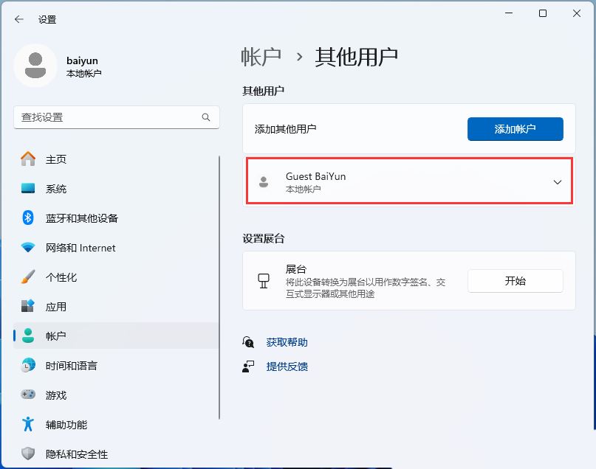The height and width of the screenshot is (469, 596).
Task: Click the 帐户 breadcrumb link
Action: click(x=261, y=57)
